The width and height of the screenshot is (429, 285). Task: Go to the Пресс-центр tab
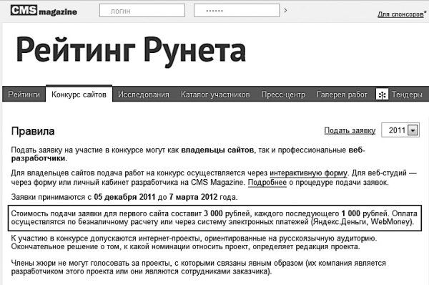[x=283, y=95]
